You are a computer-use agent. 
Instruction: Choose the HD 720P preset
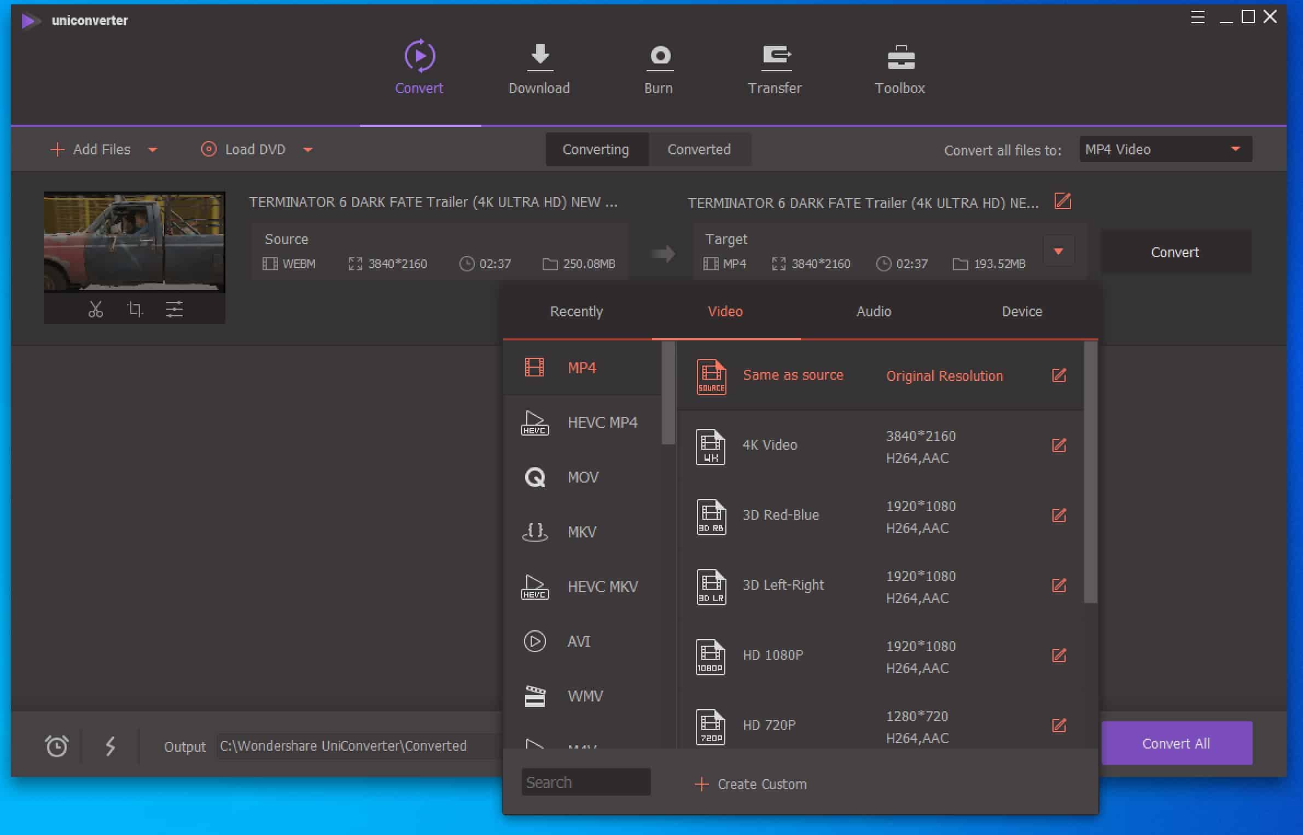(x=880, y=726)
